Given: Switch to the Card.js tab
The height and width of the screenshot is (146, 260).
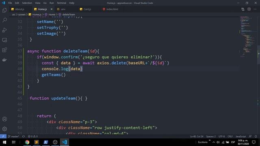Looking at the screenshot, I should point(87,9).
